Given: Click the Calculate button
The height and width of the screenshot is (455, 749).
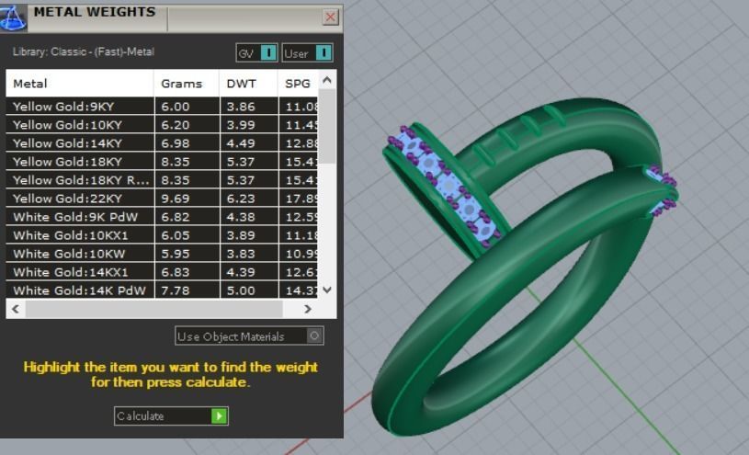Looking at the screenshot, I should point(171,415).
